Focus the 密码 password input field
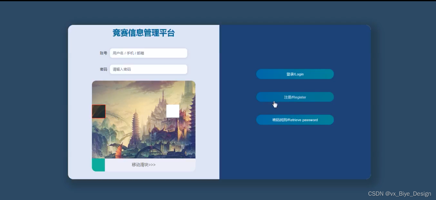The height and width of the screenshot is (200, 436). pos(148,69)
